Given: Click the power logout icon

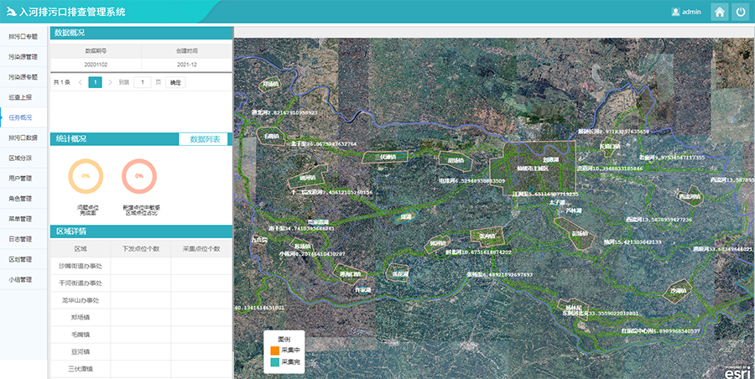Looking at the screenshot, I should click(x=741, y=12).
